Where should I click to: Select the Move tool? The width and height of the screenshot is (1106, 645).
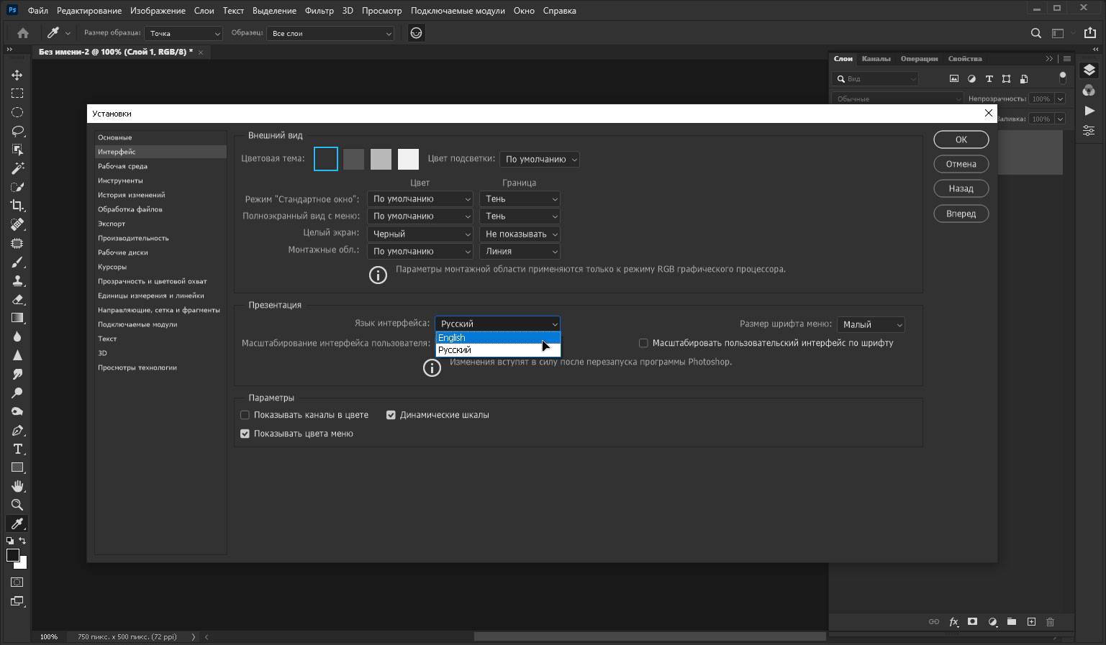tap(17, 75)
